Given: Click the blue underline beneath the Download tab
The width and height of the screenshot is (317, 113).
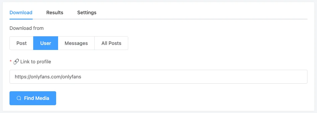Looking at the screenshot, I should [21, 19].
